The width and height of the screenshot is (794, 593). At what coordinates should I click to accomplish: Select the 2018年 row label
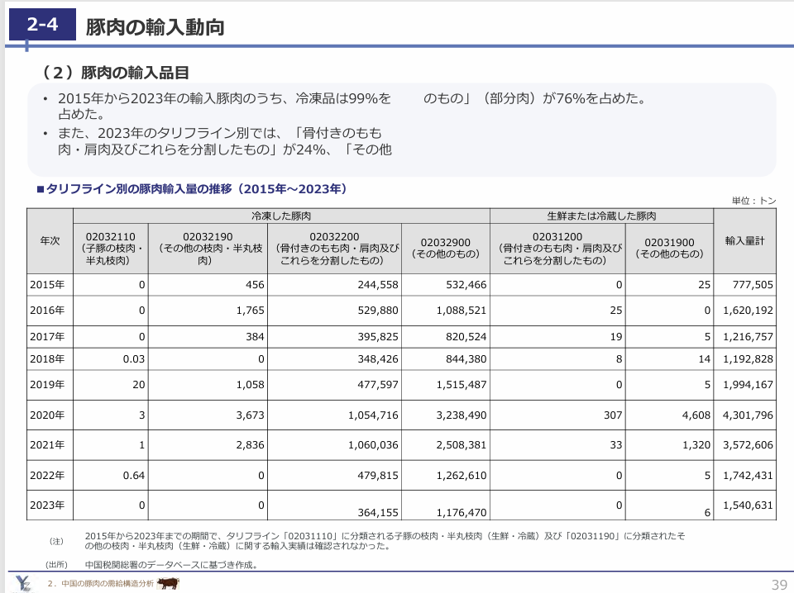47,359
